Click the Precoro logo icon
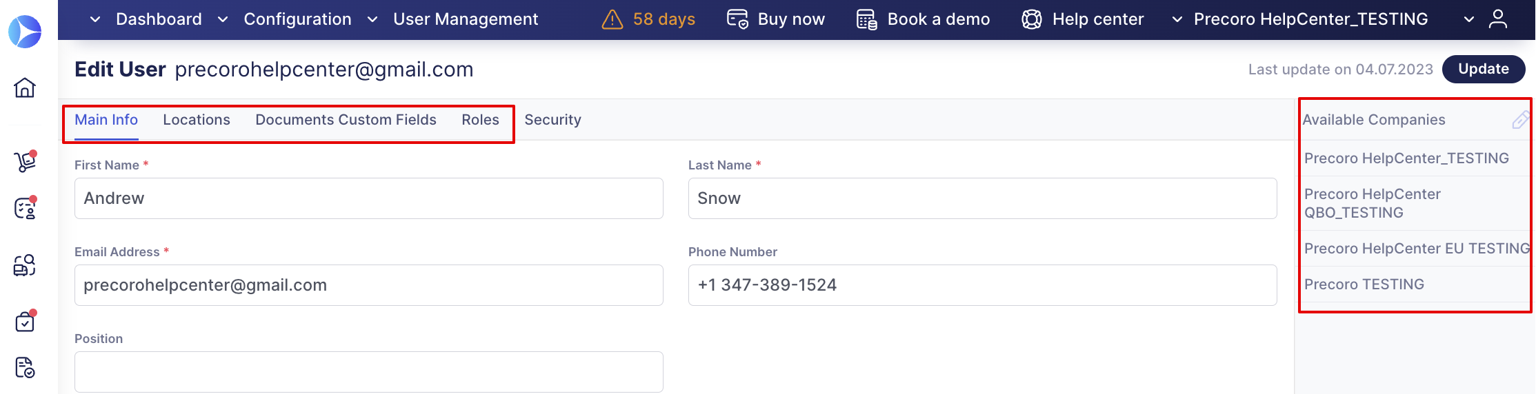The width and height of the screenshot is (1536, 394). click(x=25, y=31)
